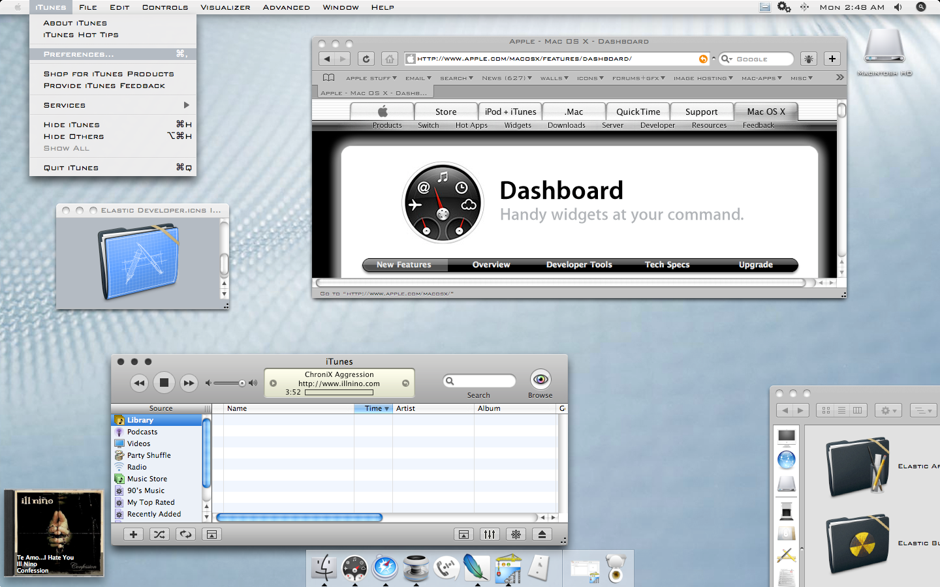The width and height of the screenshot is (940, 587).
Task: Click Safari's forward arrow button
Action: point(343,59)
